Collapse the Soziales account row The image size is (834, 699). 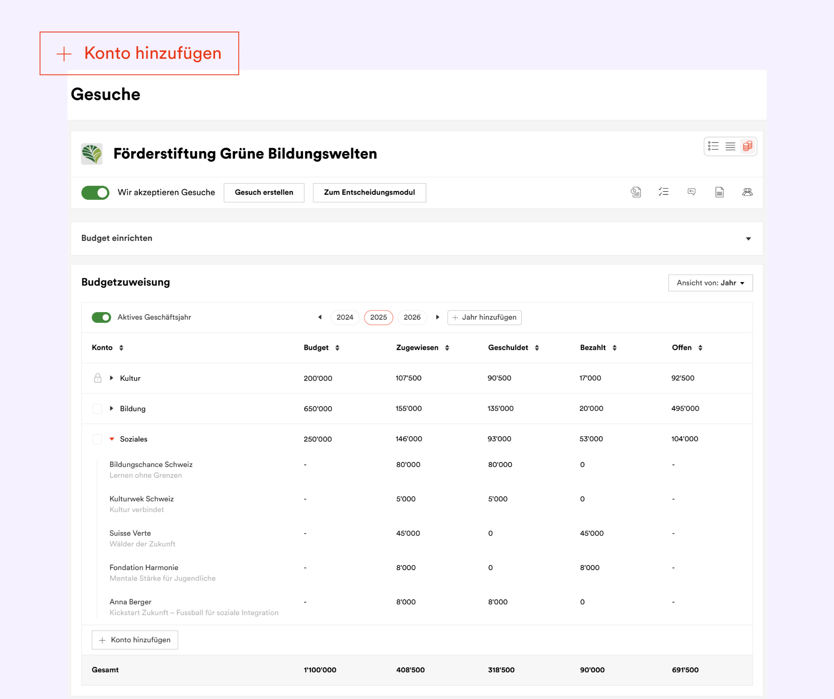click(112, 439)
